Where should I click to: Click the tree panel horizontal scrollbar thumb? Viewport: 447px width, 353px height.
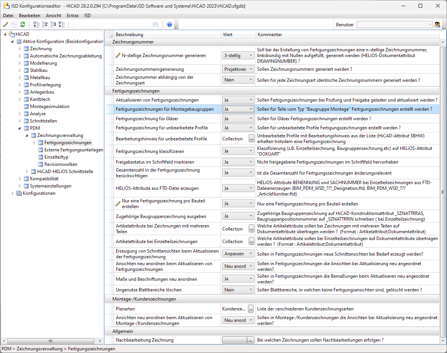pos(51,341)
